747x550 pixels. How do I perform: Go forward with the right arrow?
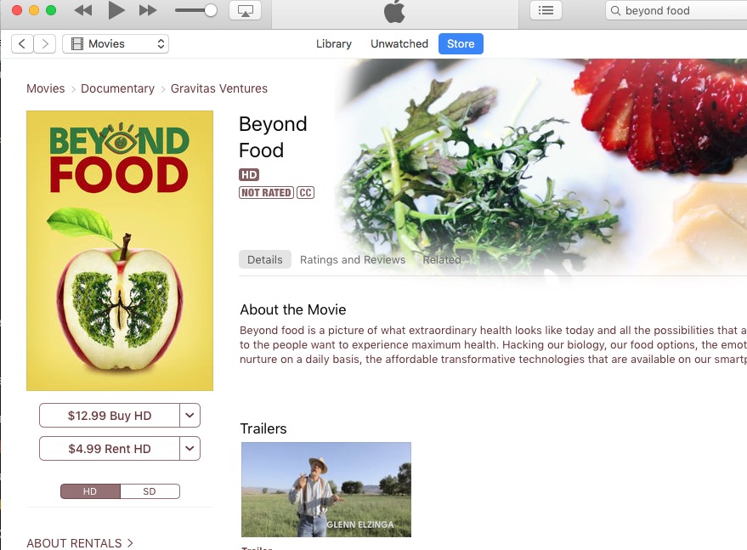click(45, 44)
